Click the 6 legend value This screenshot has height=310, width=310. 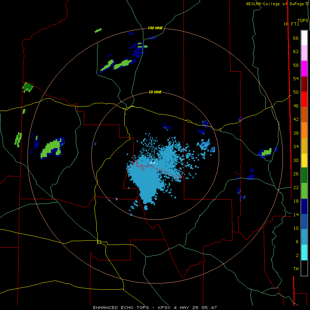point(297,242)
